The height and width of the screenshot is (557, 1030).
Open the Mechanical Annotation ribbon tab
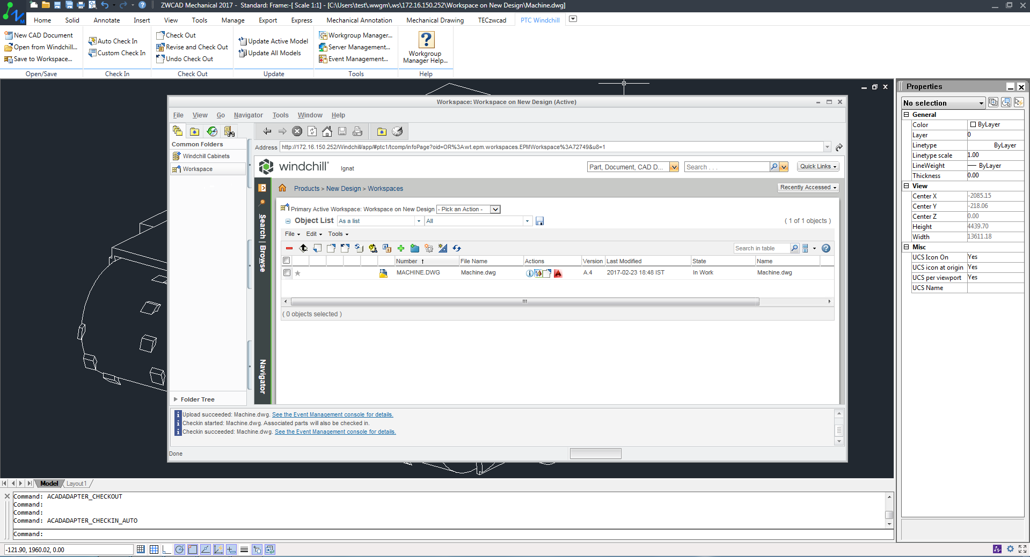(359, 20)
